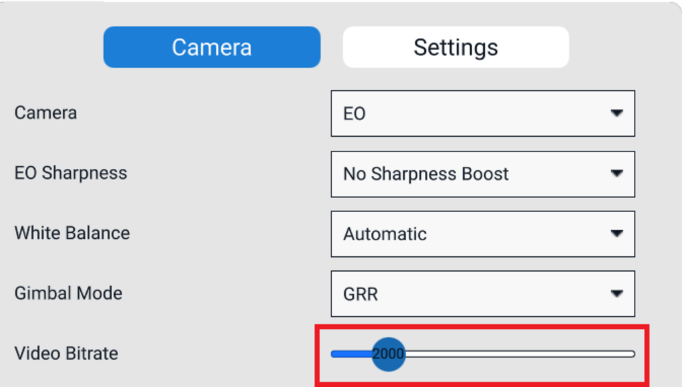Click the Camera field label text
The height and width of the screenshot is (387, 684).
click(45, 113)
